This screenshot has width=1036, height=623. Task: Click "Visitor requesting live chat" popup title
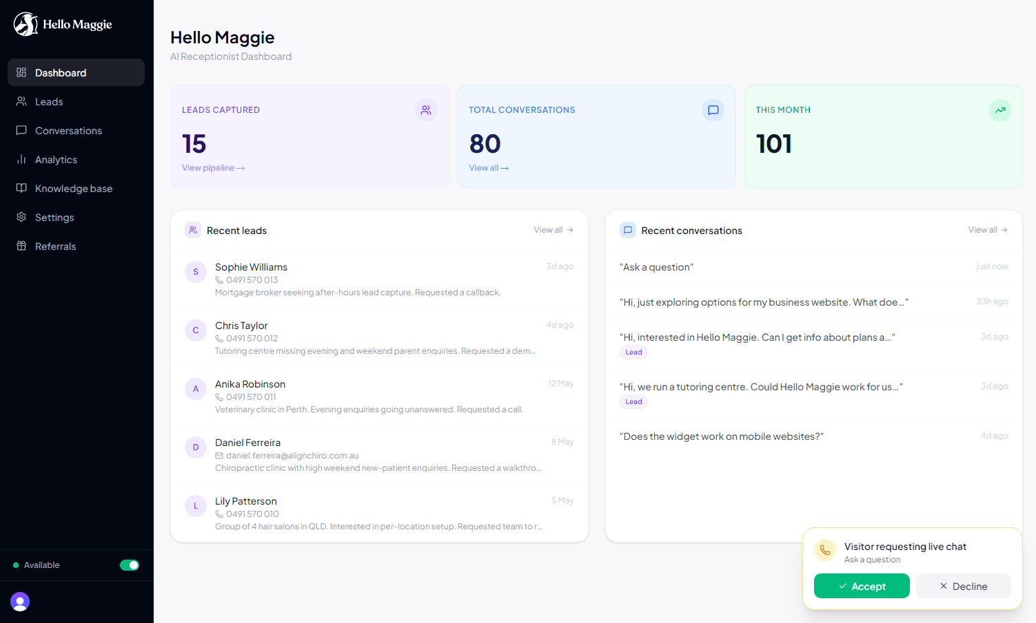tap(905, 547)
